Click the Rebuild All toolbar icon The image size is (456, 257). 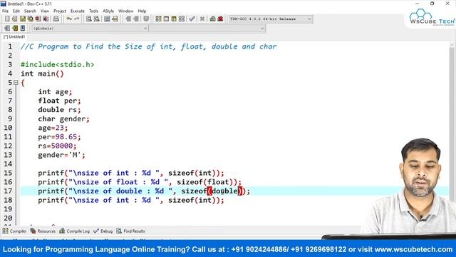point(182,19)
